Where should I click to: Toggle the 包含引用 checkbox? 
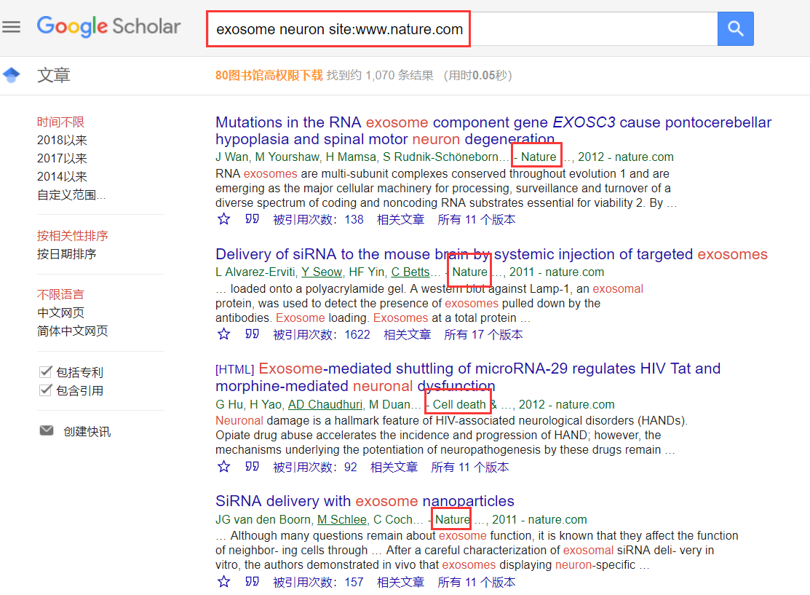(x=45, y=390)
